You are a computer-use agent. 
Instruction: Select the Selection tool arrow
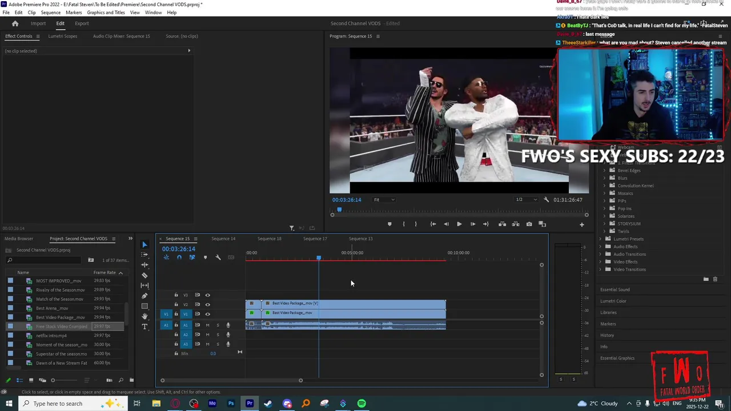coord(144,244)
